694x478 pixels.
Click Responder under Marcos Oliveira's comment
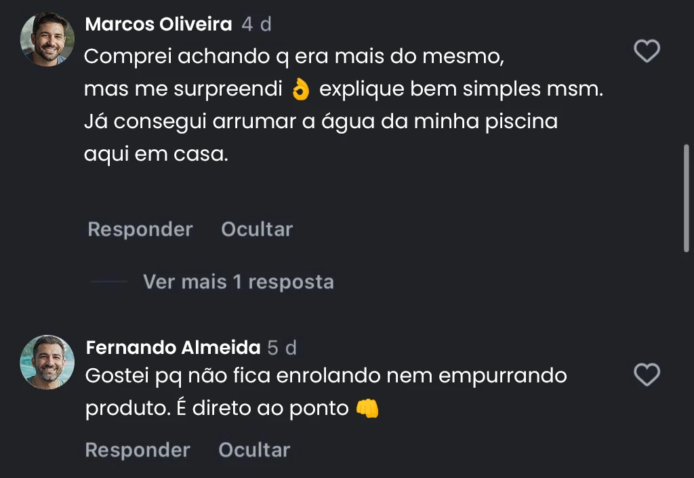140,229
